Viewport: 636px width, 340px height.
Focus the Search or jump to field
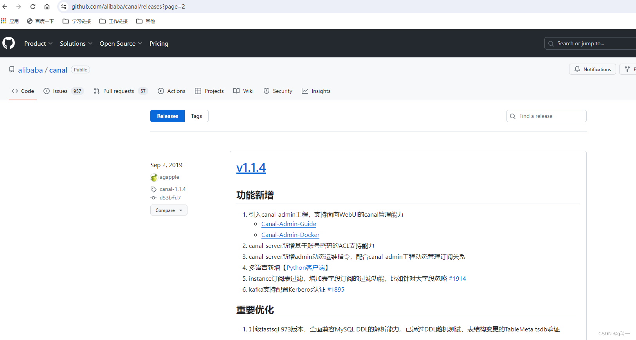click(x=590, y=43)
